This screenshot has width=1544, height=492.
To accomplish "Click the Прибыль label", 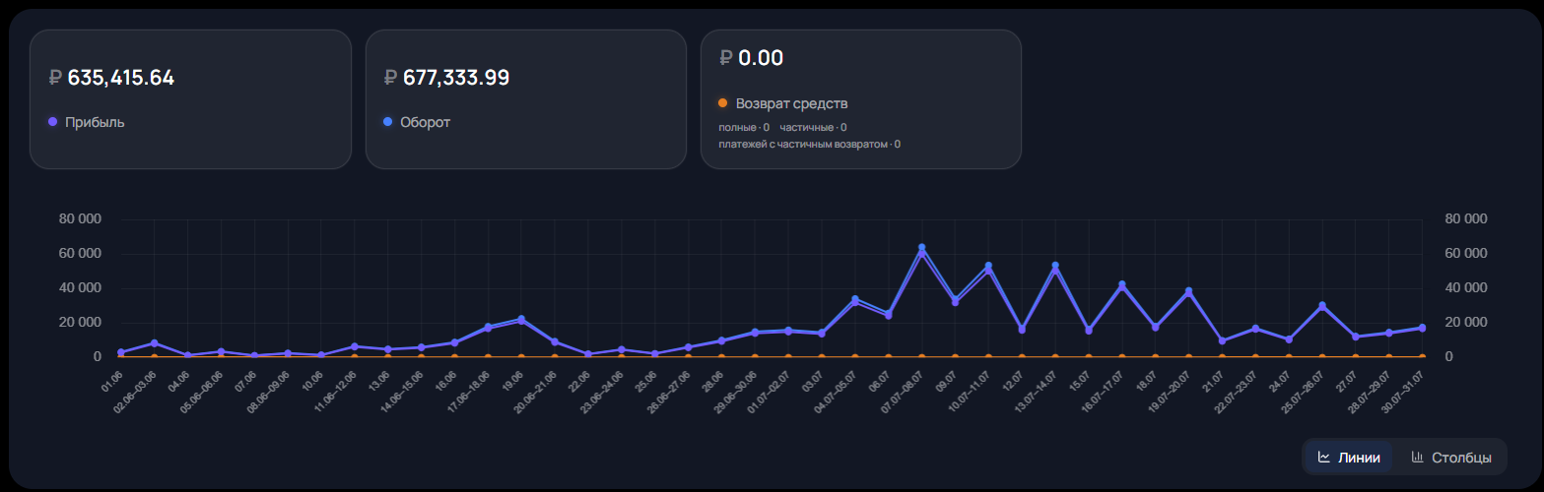I will 95,122.
